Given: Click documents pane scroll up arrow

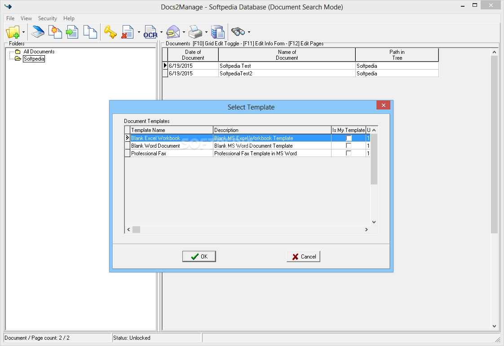Looking at the screenshot, I should (x=495, y=52).
